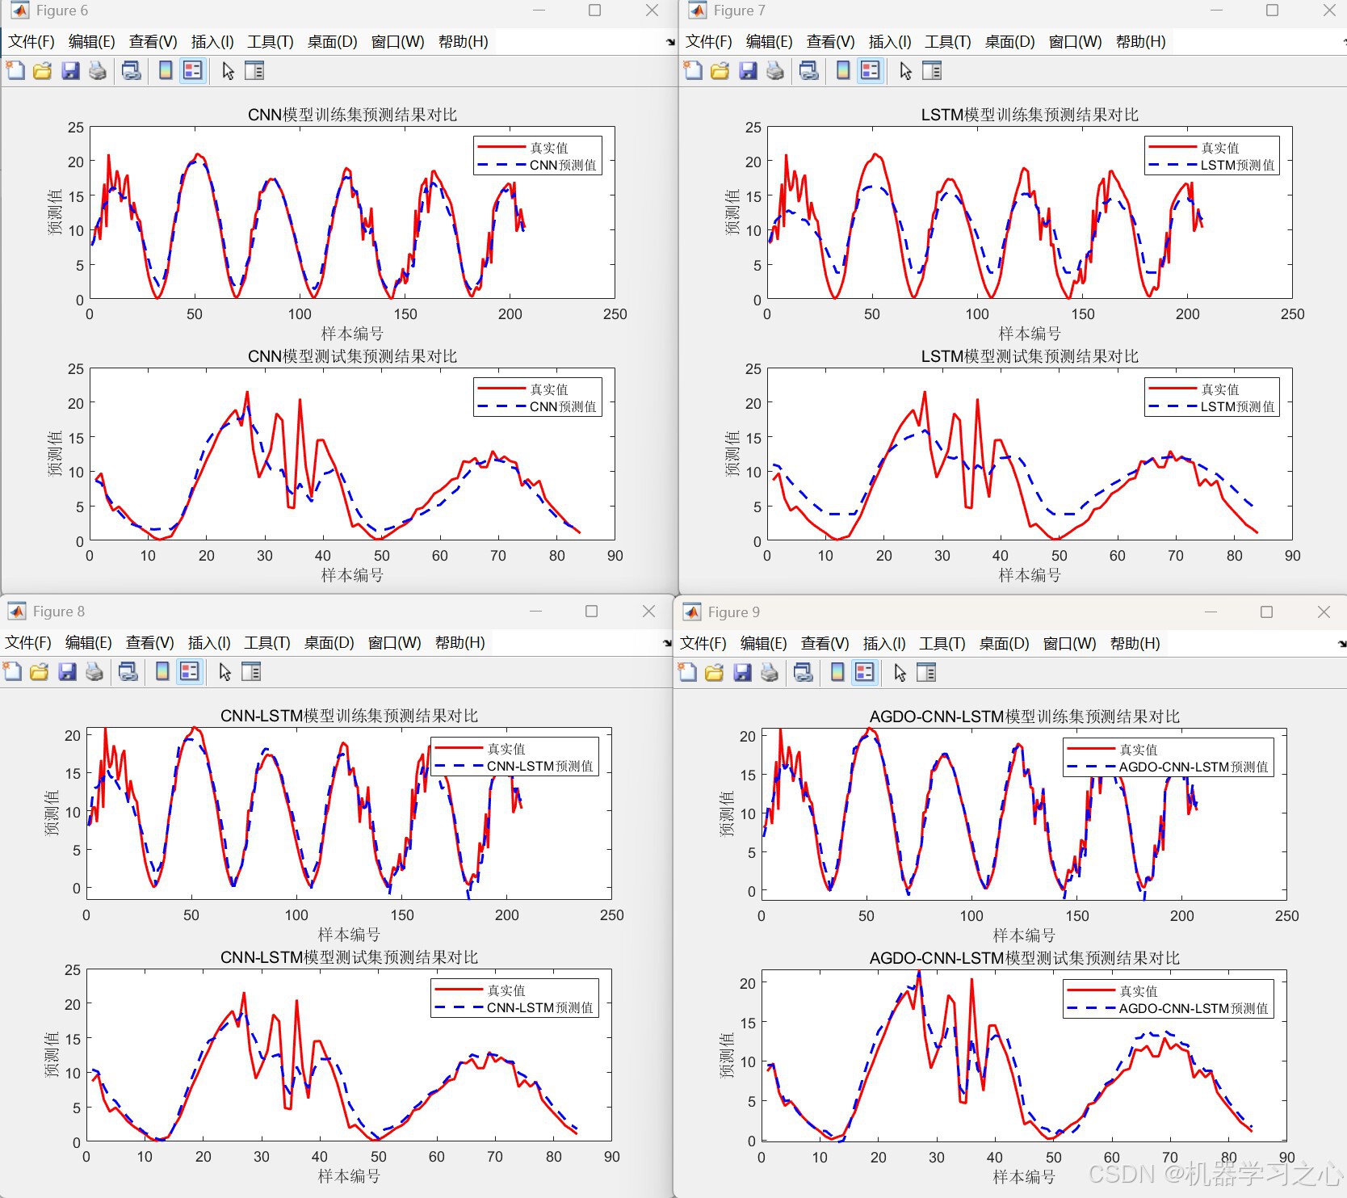Screen dimensions: 1347x1198
Task: Open the 窗口(W) menu in Figure 7
Action: 1076,42
